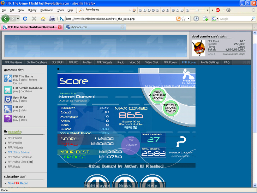Image resolution: width=257 pixels, height=193 pixels.
Task: Subscribe via the orange RSS feed icon
Action: coord(178,19)
